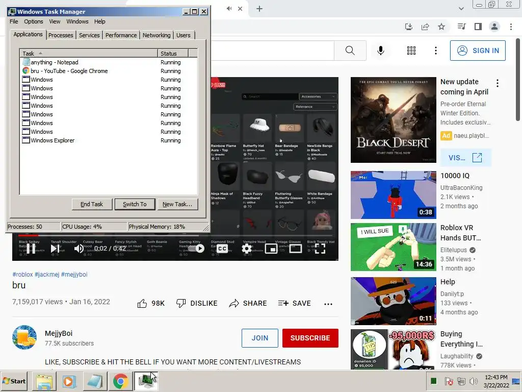Open Task Manager Windows menu
Screen dimensions: 522x392
77,21
